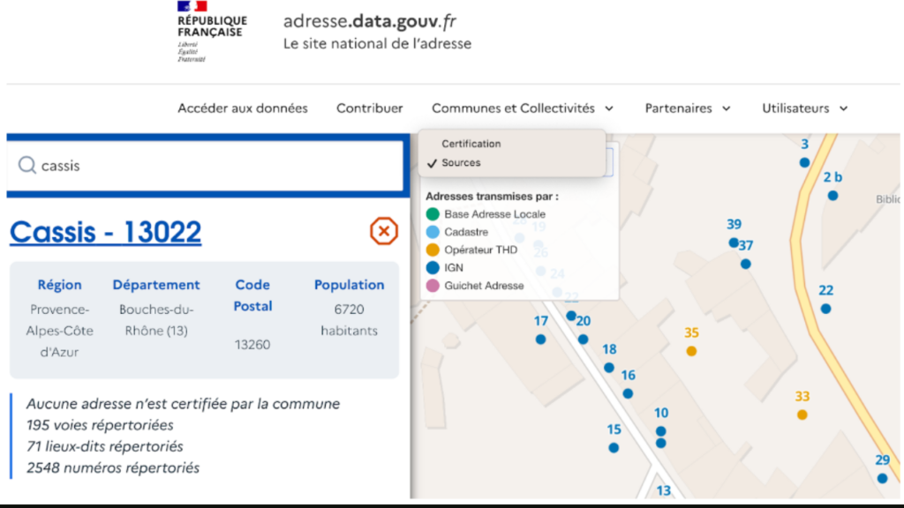Click the 6720 habitants value

point(349,319)
